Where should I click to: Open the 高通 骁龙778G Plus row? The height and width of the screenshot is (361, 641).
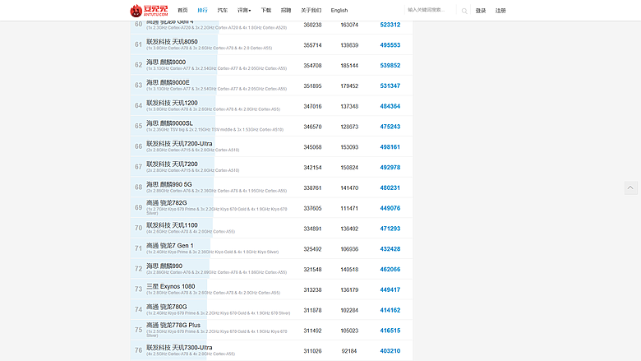click(x=271, y=331)
